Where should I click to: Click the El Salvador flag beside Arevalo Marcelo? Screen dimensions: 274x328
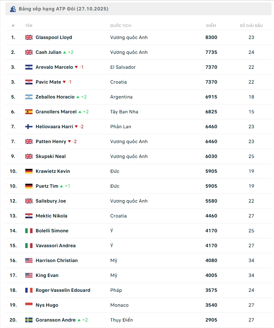pos(29,67)
